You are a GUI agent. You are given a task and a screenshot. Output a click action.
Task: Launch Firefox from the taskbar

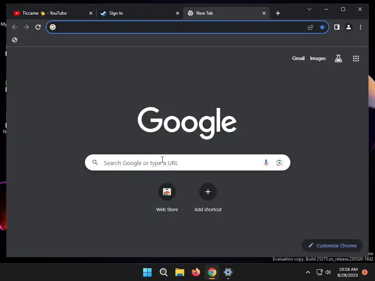[196, 272]
